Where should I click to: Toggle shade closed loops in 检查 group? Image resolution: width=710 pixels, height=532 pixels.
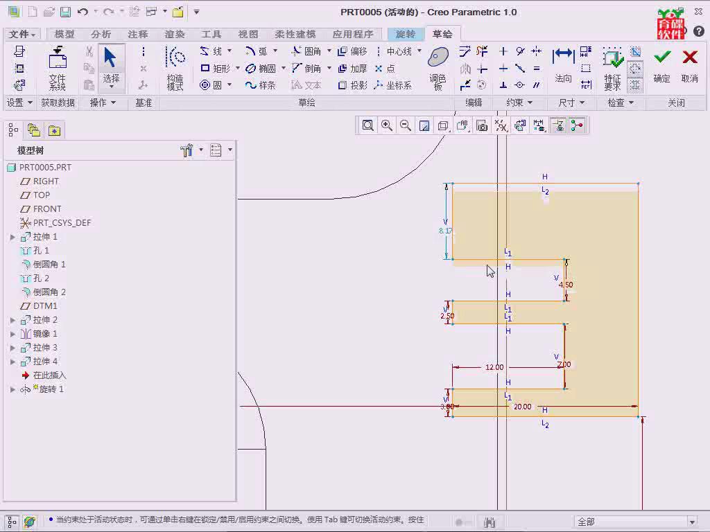pyautogui.click(x=635, y=85)
